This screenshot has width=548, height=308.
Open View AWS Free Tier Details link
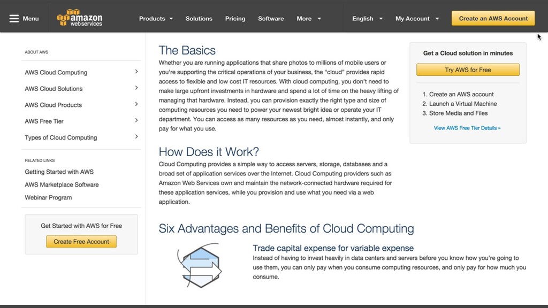click(467, 128)
